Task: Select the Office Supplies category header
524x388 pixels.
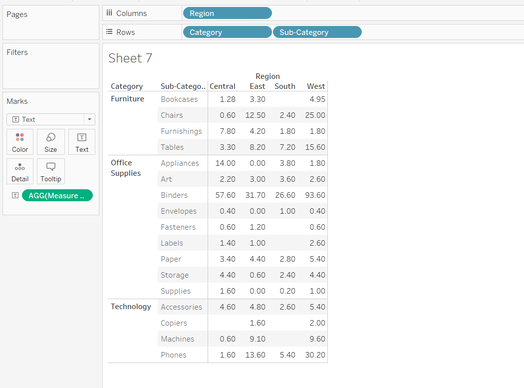Action: (x=126, y=168)
